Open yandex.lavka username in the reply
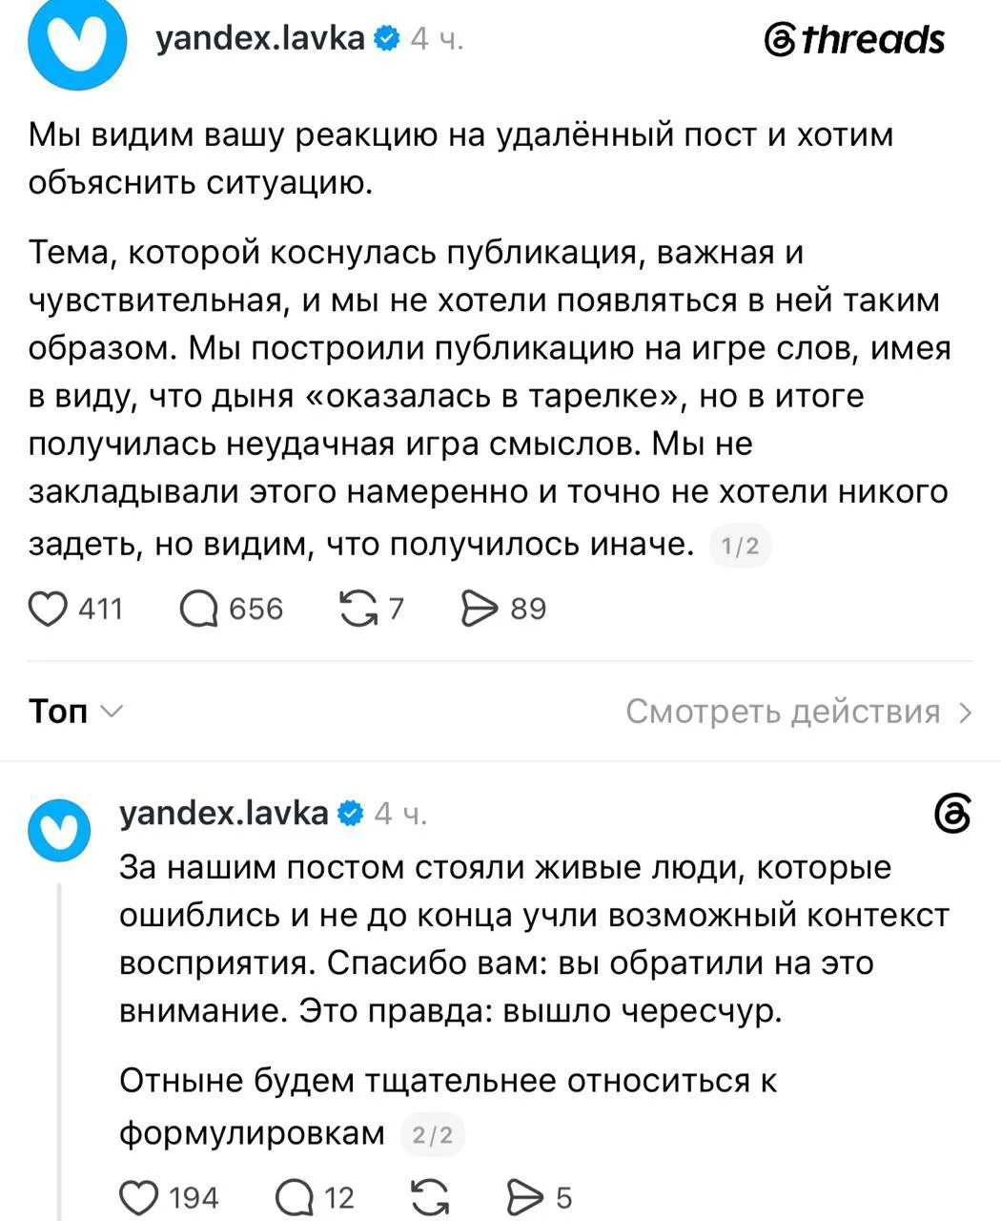Image resolution: width=1001 pixels, height=1221 pixels. 224,813
